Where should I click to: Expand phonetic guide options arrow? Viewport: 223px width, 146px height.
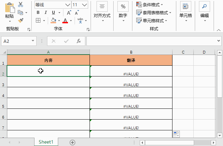[x=86, y=21]
